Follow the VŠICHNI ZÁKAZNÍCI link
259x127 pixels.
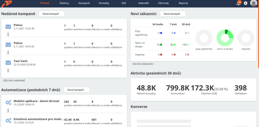[x=143, y=64]
